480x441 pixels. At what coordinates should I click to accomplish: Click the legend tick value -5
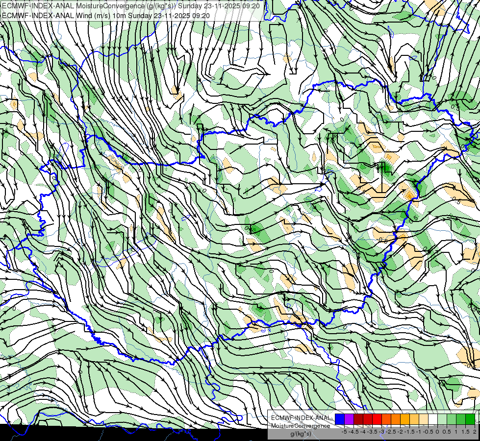click(344, 432)
